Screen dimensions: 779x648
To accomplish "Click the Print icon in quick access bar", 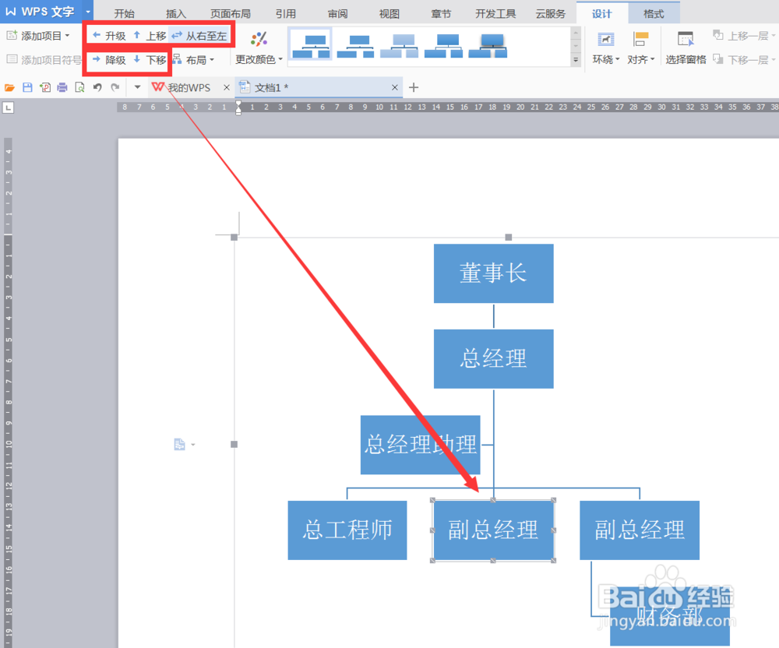I will tap(62, 87).
